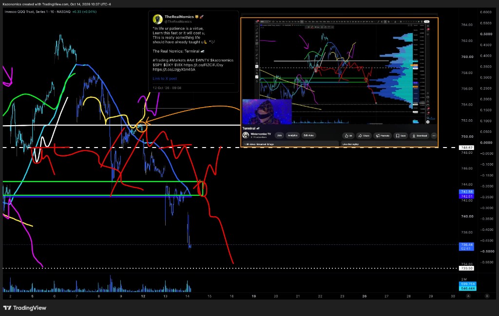The image size is (499, 316).
Task: Click the 740.00 price axis label
Action: 467,217
